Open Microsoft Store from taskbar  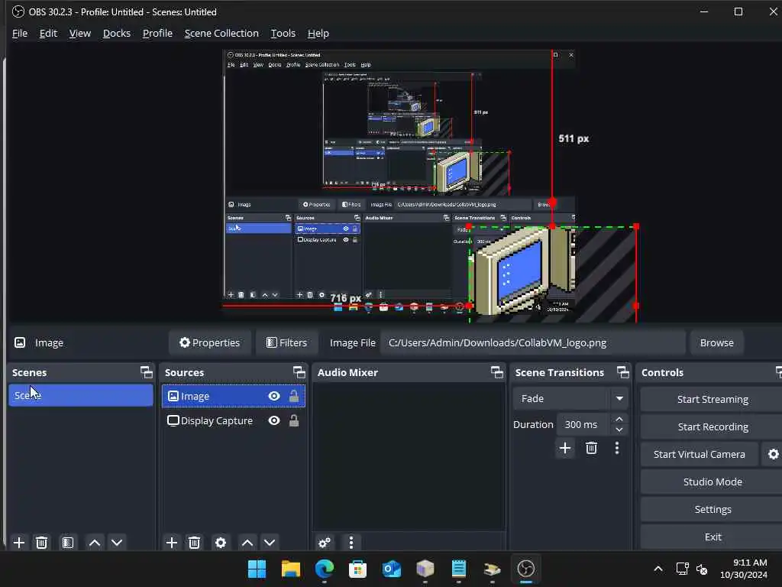(357, 569)
